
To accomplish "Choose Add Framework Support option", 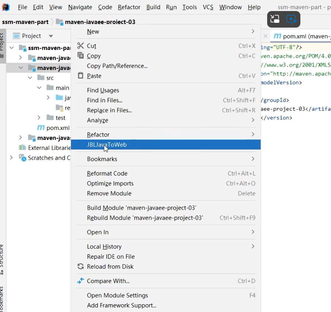I will click(x=121, y=305).
